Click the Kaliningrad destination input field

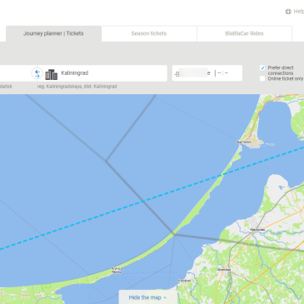pos(105,73)
